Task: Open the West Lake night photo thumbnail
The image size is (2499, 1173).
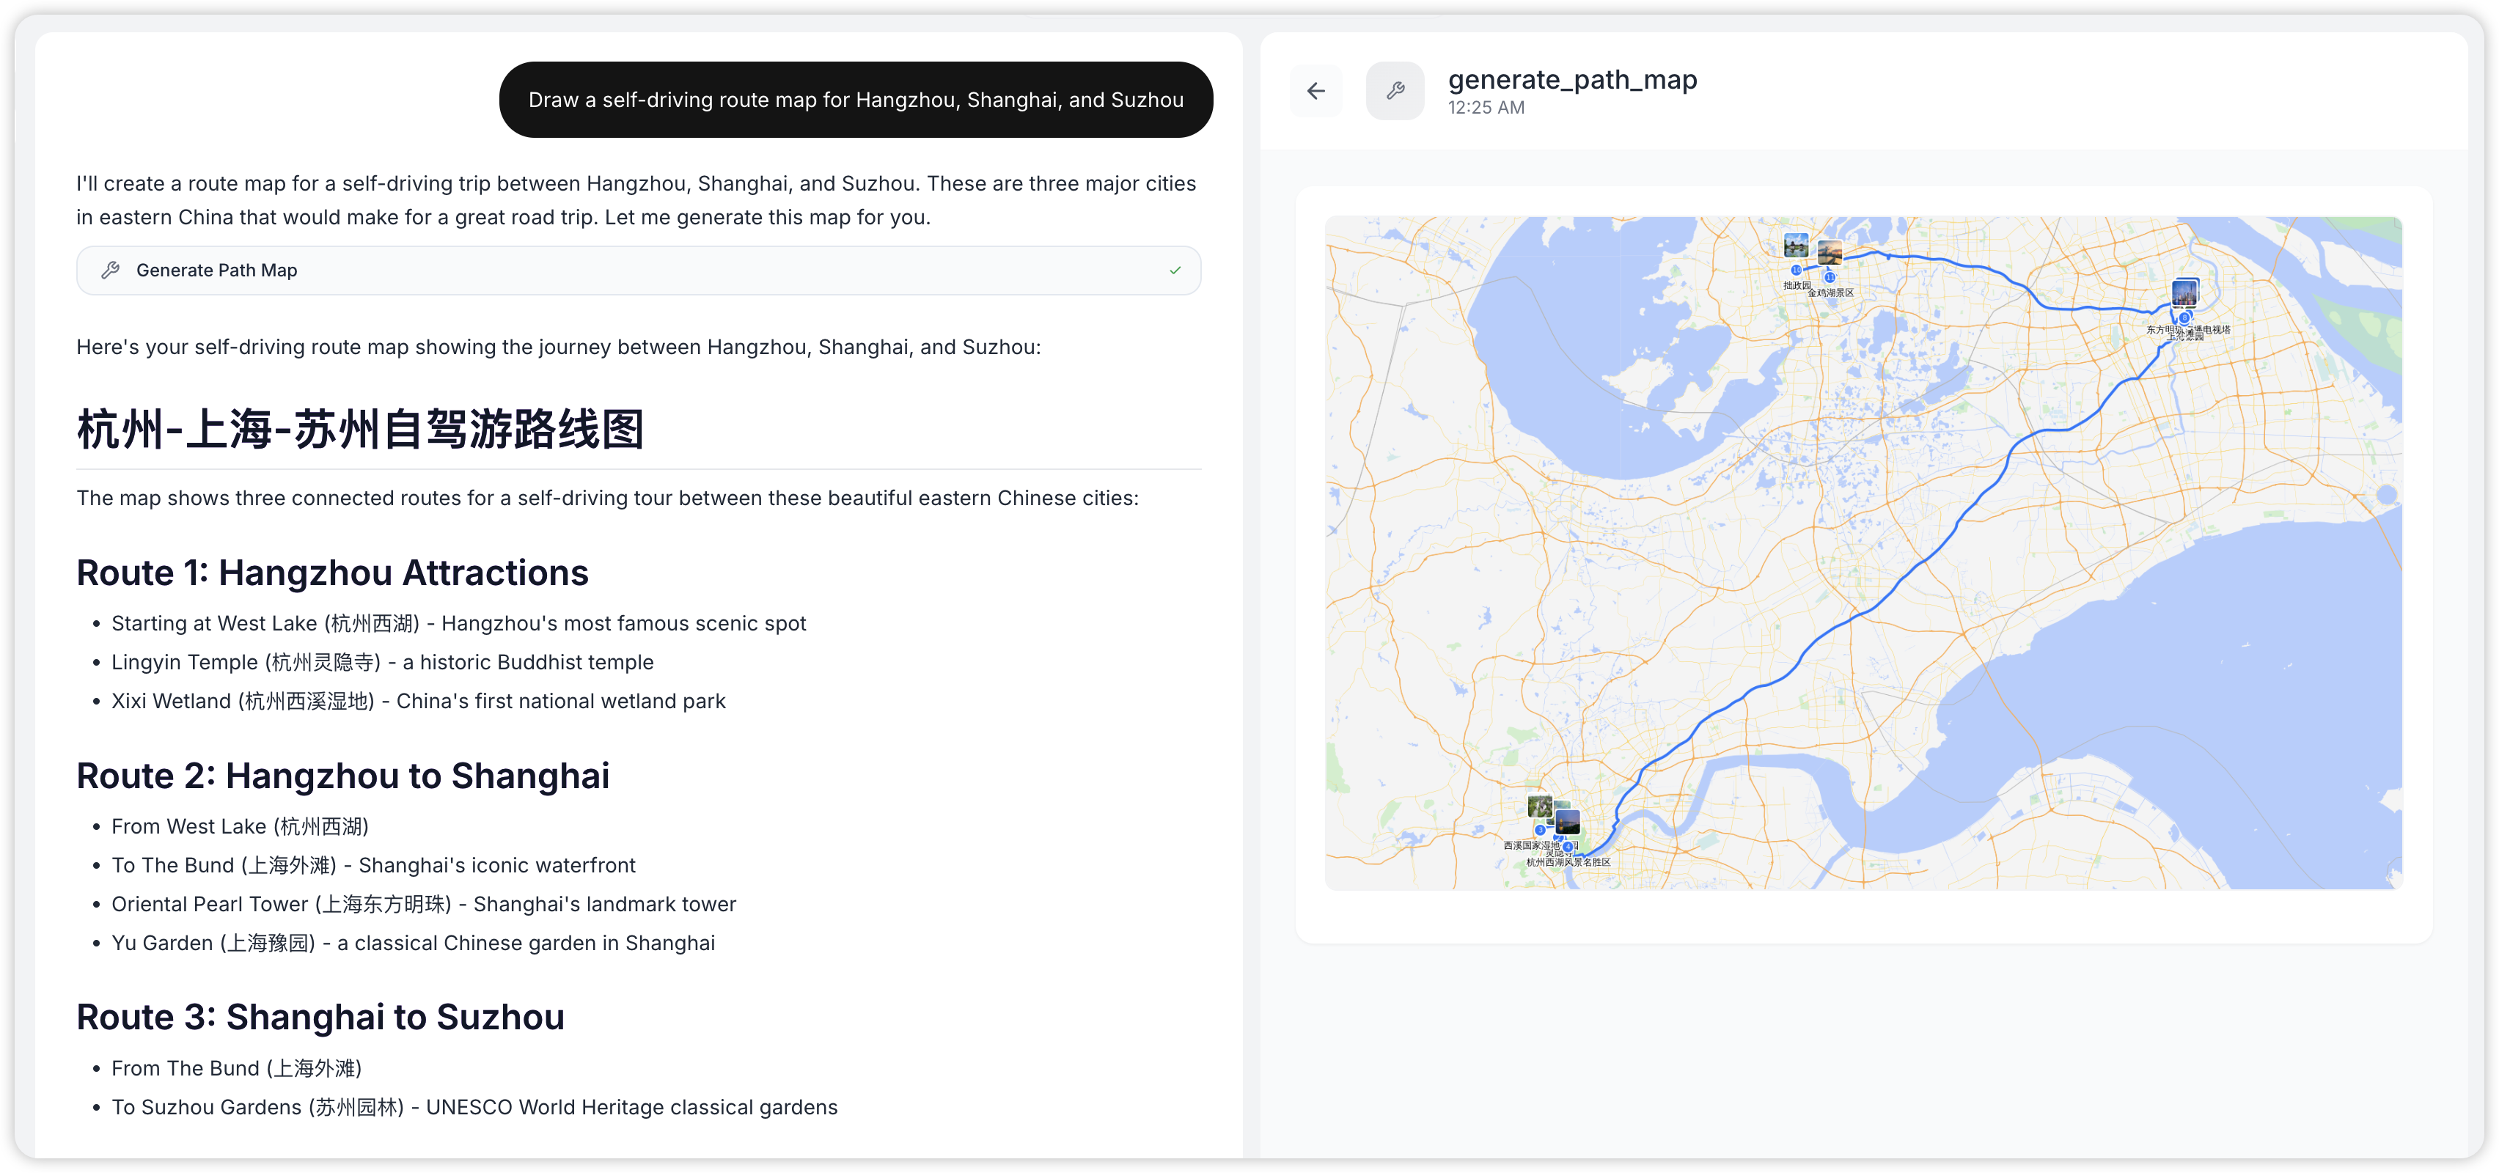Action: pos(1568,823)
